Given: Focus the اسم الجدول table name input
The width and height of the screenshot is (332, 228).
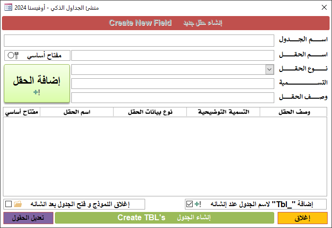Looking at the screenshot, I should coord(139,40).
